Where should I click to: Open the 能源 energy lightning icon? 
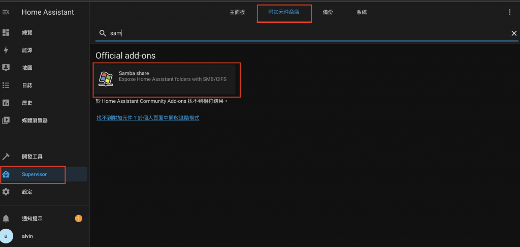pyautogui.click(x=6, y=50)
